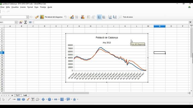Select column header N

point(160,26)
